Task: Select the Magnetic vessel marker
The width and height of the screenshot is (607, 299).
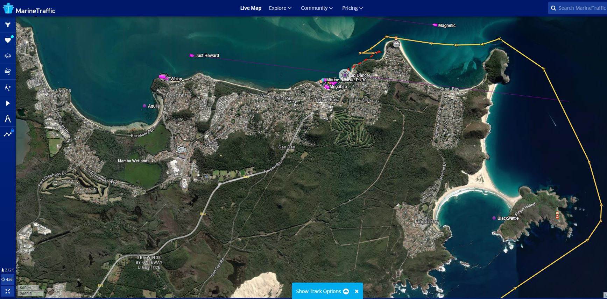Action: pyautogui.click(x=435, y=25)
